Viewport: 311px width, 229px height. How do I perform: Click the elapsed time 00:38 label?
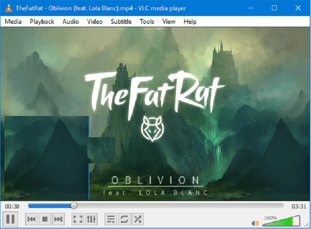tap(12, 206)
